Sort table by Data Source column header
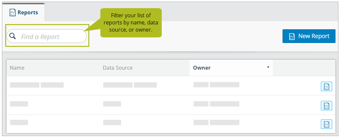 pos(118,68)
